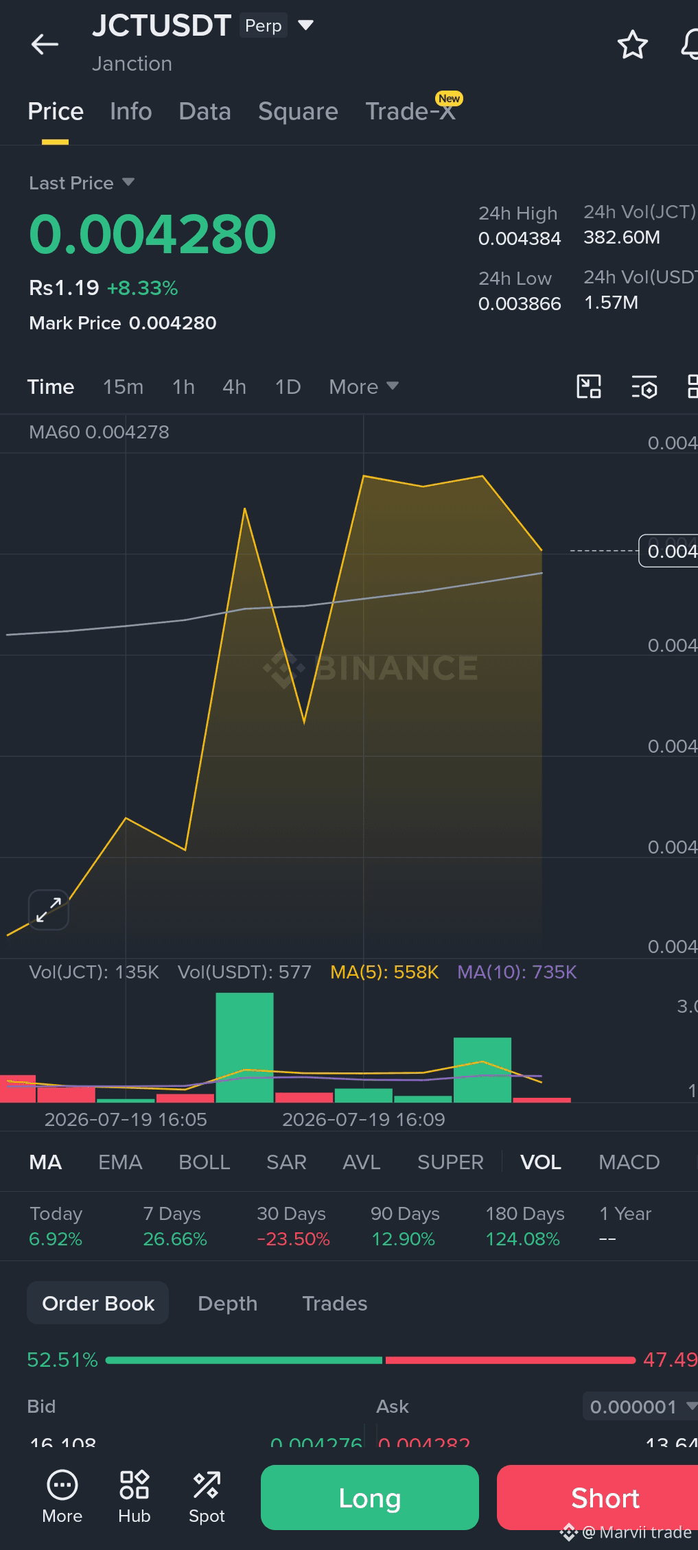Tap the Rs1.19 converted price
This screenshot has height=1550, width=698.
coord(64,287)
